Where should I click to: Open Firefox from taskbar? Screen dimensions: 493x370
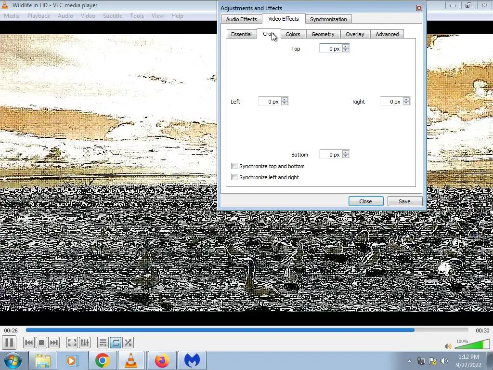click(x=162, y=360)
